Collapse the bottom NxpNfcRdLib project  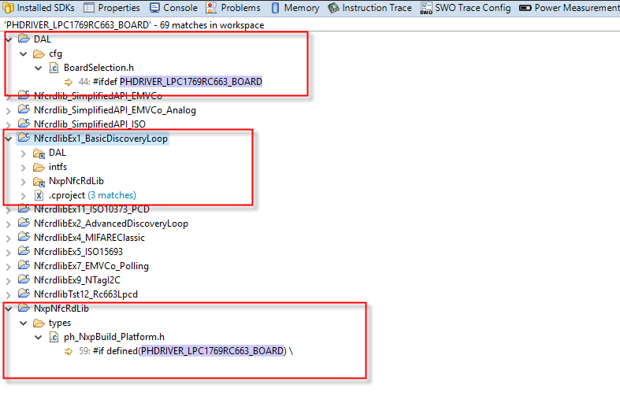pyautogui.click(x=9, y=309)
